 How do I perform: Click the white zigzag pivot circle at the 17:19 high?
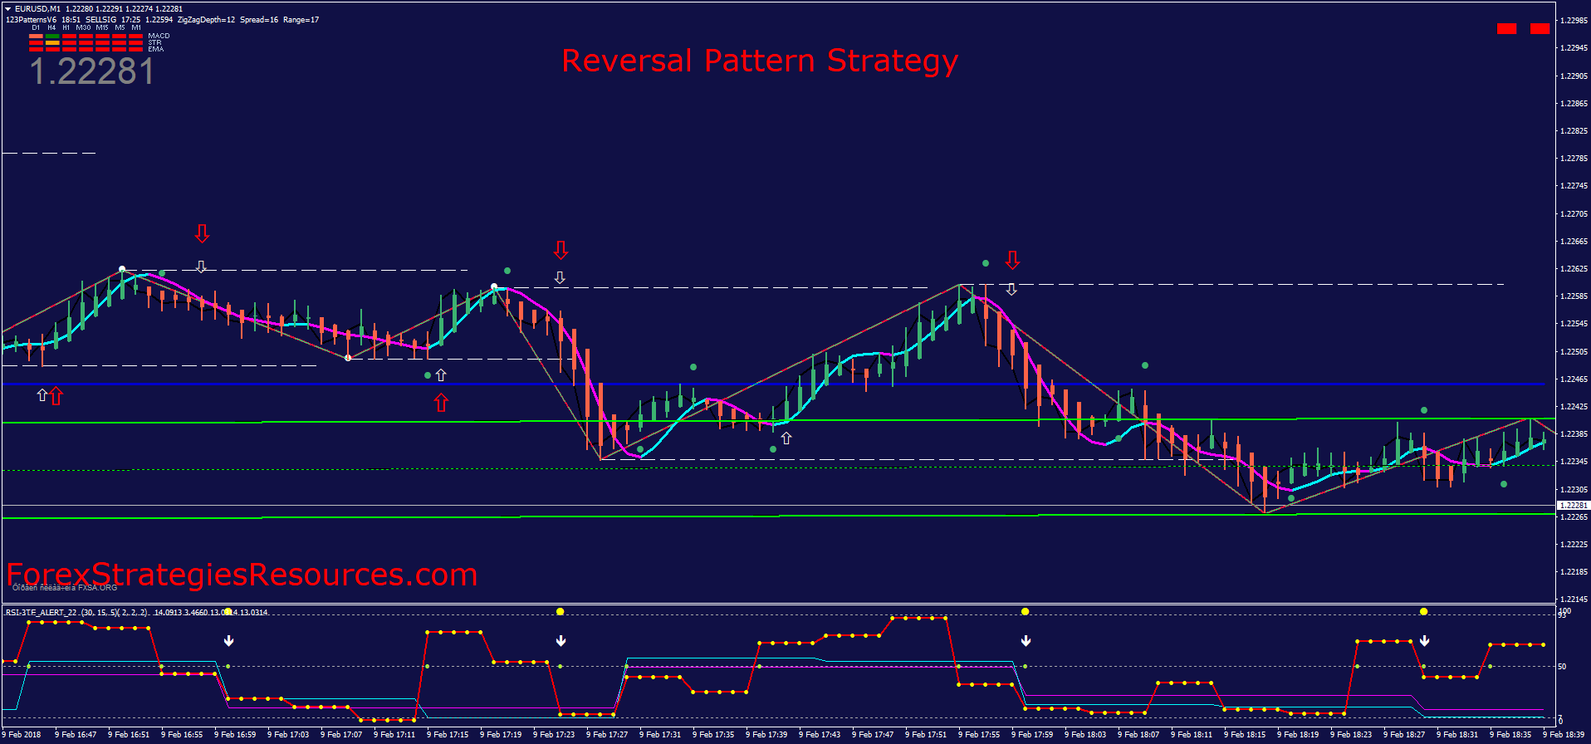click(494, 286)
